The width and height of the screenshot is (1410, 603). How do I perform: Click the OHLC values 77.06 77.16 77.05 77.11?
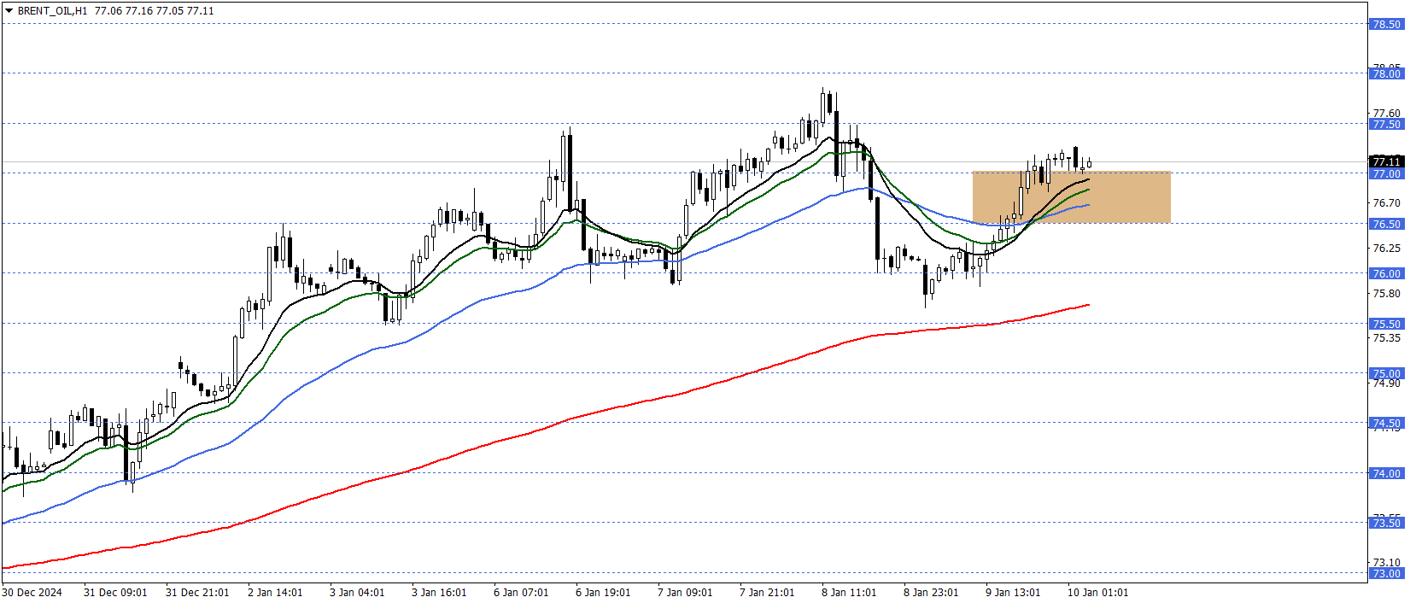point(154,11)
